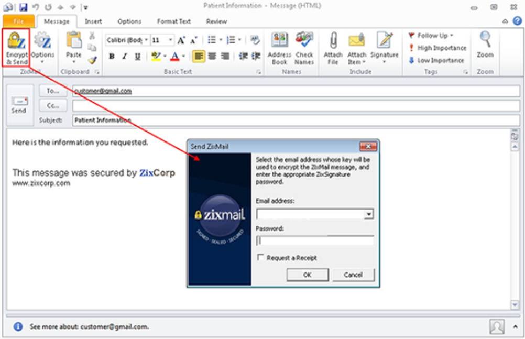Viewport: 525px width, 339px height.
Task: Open the Email address dropdown in Send ZixMail
Action: pos(369,214)
